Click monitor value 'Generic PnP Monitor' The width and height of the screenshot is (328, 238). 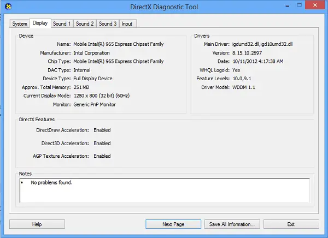point(95,104)
